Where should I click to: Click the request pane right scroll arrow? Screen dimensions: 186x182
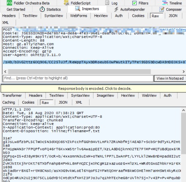tap(183, 71)
